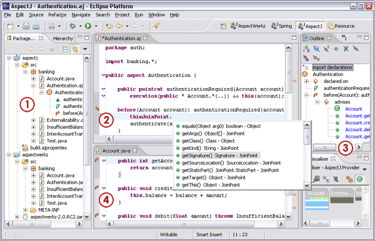Viewport: 375px width, 241px height.
Task: Fold the Authentication aspect declaration triangle
Action: pyautogui.click(x=103, y=76)
